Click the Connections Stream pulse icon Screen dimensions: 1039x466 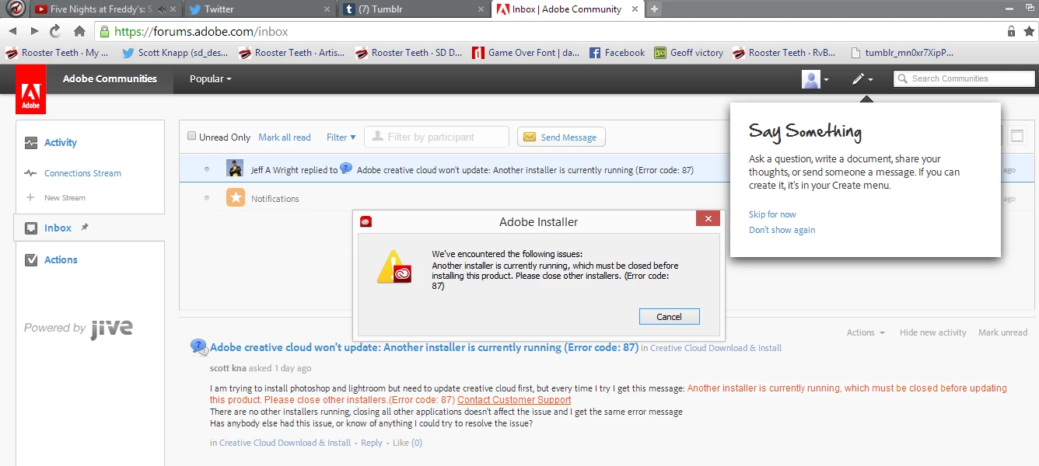pyautogui.click(x=31, y=173)
